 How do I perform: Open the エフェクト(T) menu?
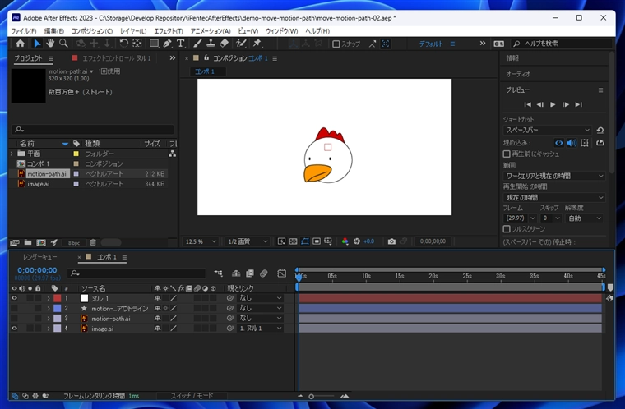[168, 31]
